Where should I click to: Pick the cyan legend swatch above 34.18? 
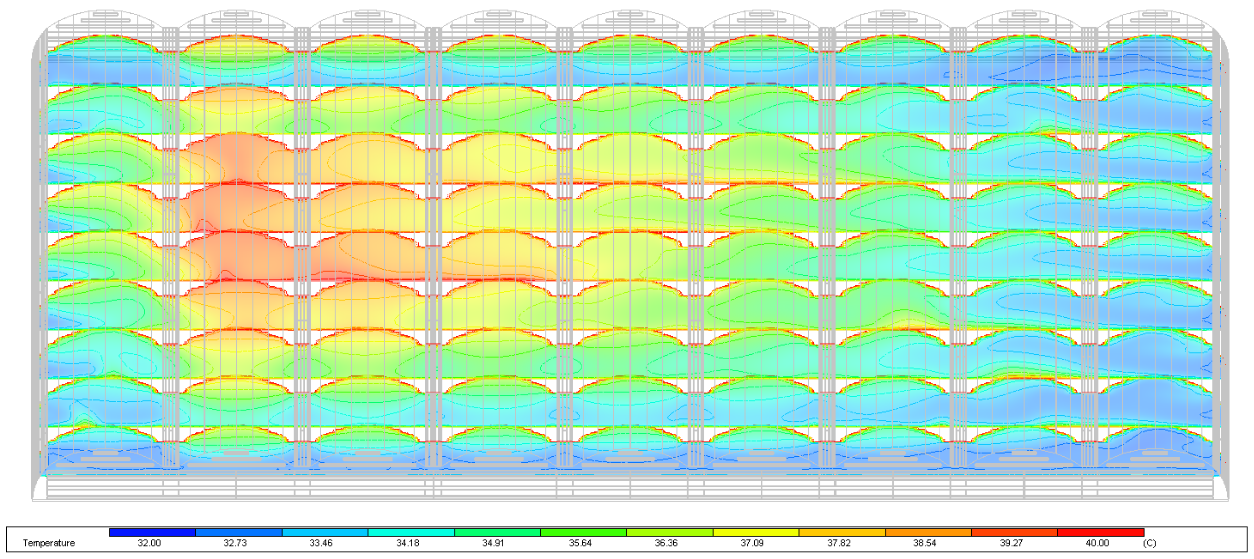click(x=411, y=533)
